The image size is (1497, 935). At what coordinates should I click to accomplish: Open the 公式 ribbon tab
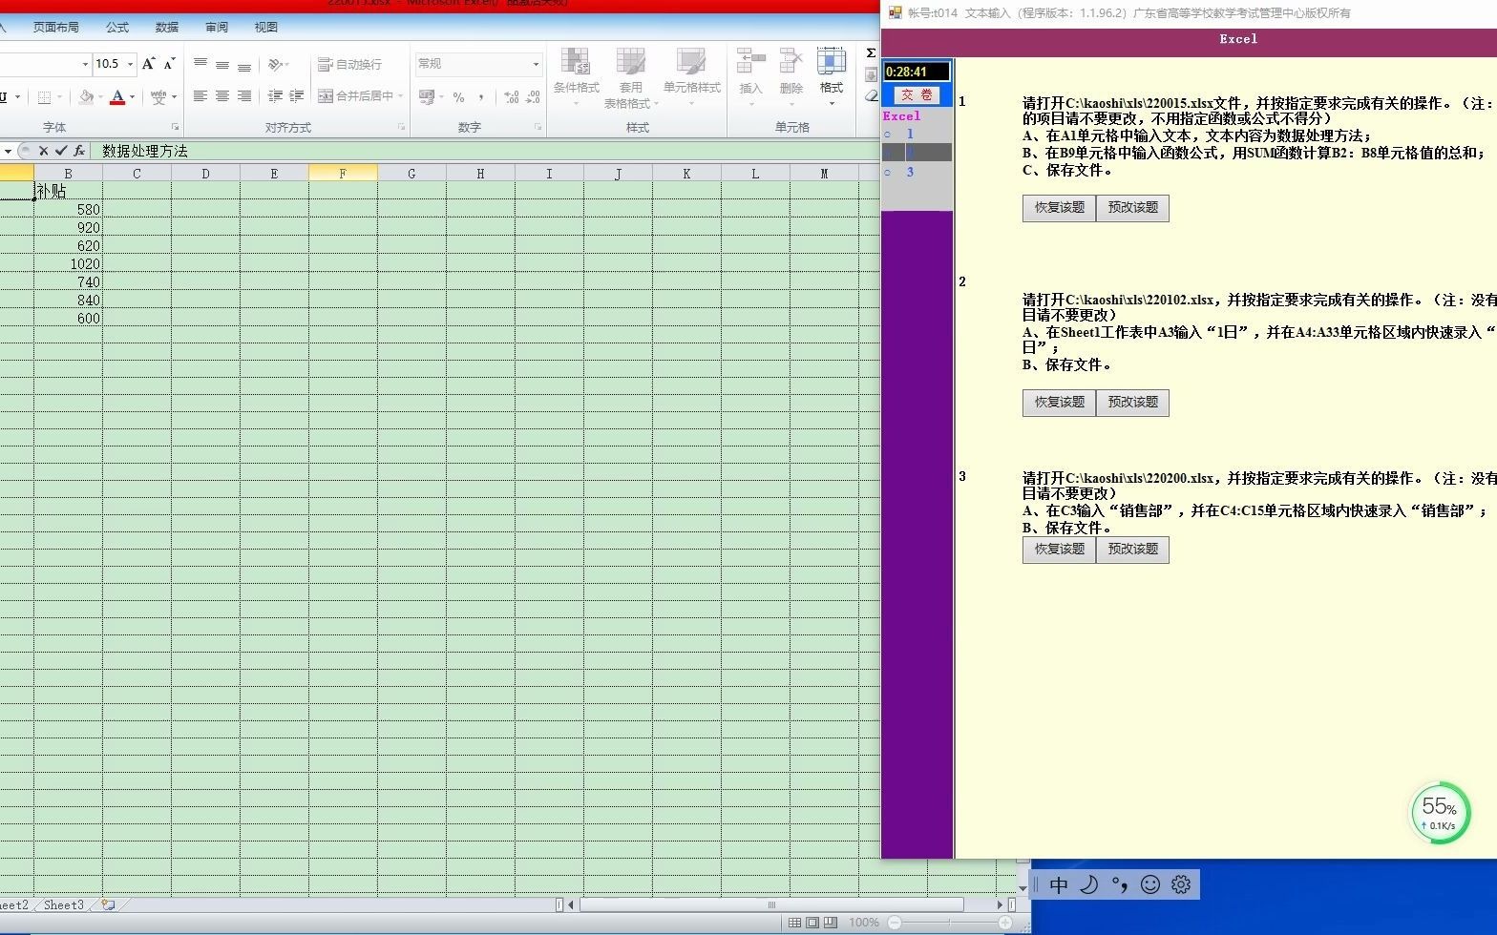coord(117,27)
